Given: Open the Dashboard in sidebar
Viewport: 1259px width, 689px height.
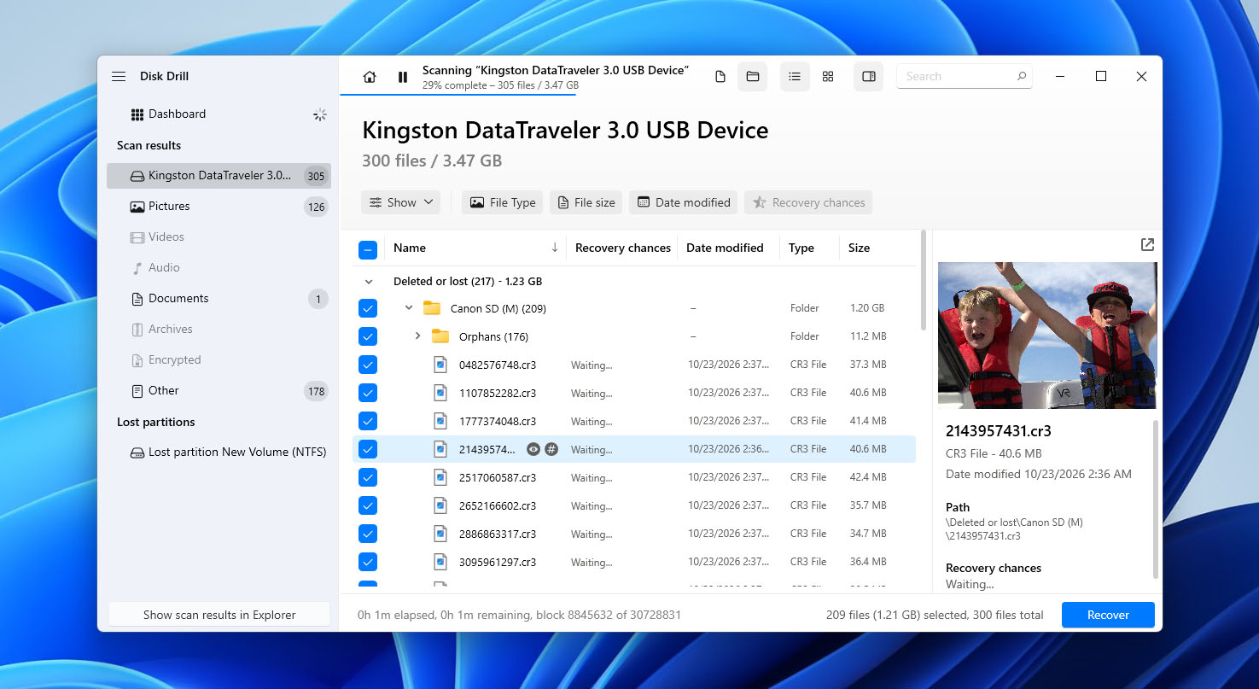Looking at the screenshot, I should 219,114.
